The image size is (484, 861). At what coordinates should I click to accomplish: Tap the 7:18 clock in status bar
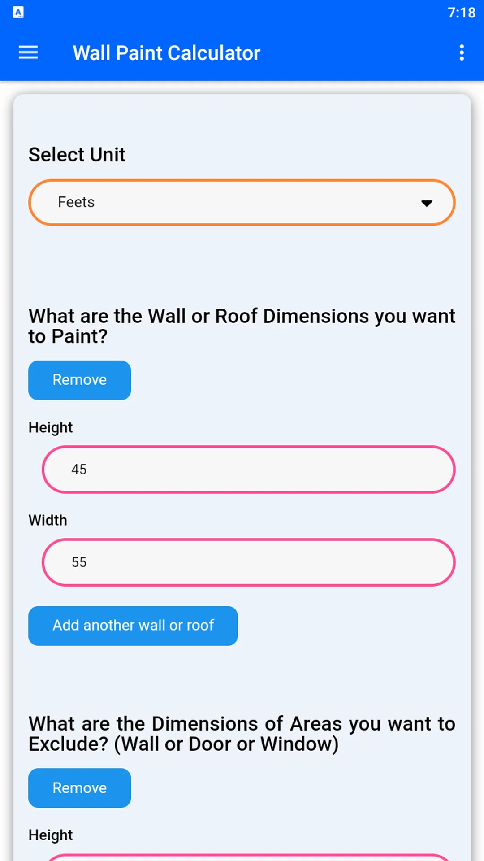[461, 13]
